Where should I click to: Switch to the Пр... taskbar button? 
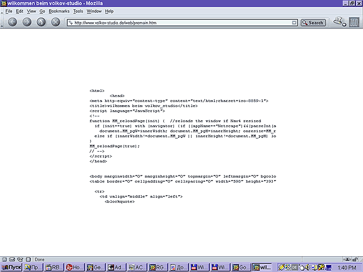(x=33, y=268)
